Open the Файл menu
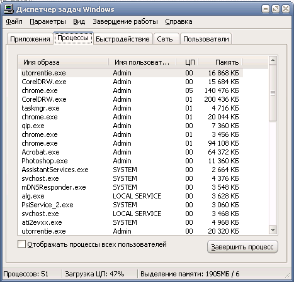294x282 pixels. click(14, 21)
